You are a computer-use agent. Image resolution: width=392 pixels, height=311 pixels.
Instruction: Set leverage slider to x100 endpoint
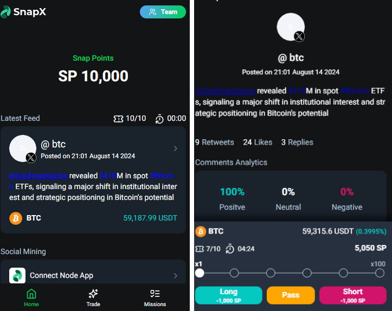click(380, 273)
